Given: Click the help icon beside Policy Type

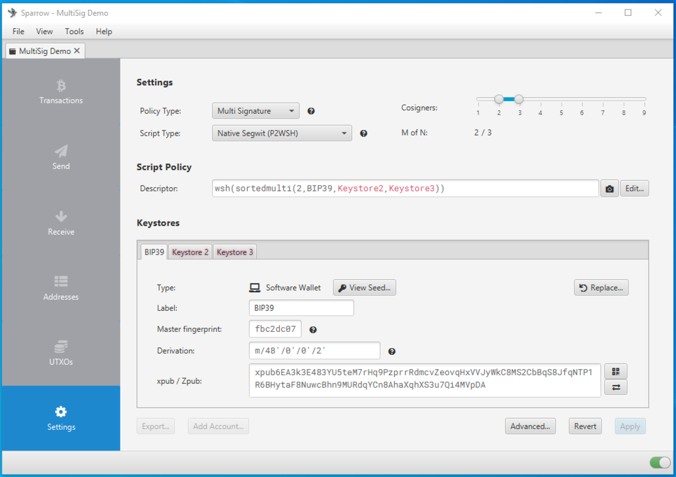Looking at the screenshot, I should point(311,111).
